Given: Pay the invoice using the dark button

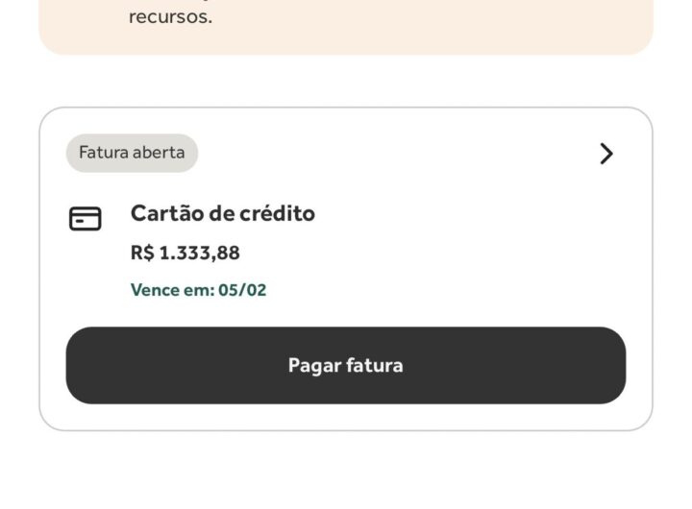Looking at the screenshot, I should click(346, 365).
